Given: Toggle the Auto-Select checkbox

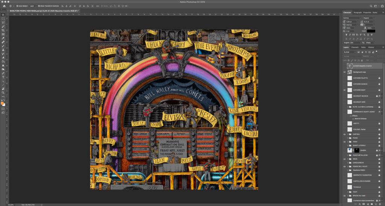Looking at the screenshot, I should [x=17, y=6].
